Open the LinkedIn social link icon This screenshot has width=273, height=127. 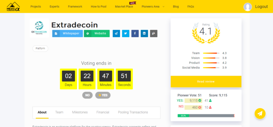144,33
